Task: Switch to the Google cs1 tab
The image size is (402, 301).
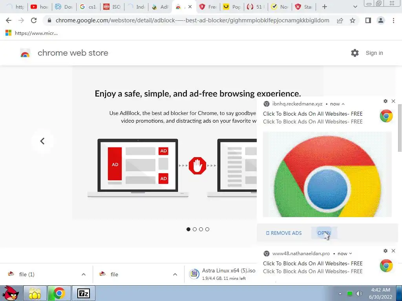Action: tap(88, 7)
